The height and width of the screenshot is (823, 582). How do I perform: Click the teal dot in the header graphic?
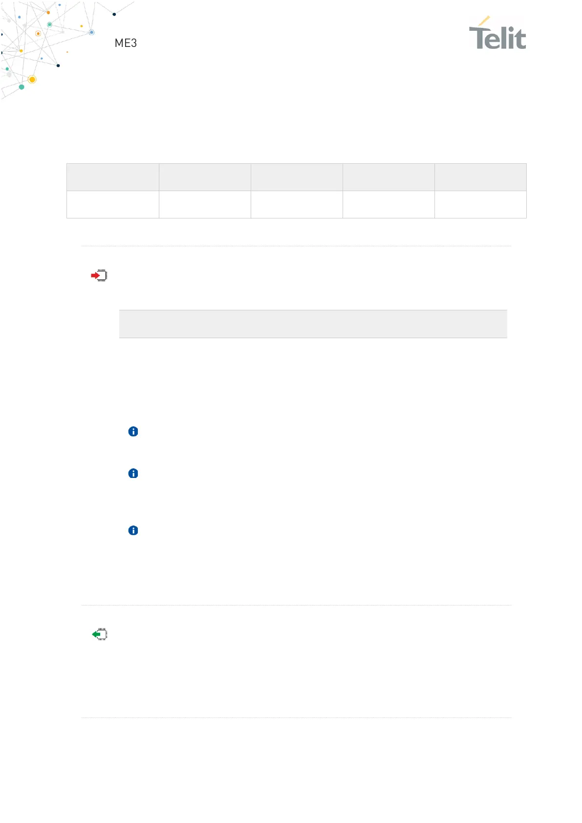coord(22,87)
